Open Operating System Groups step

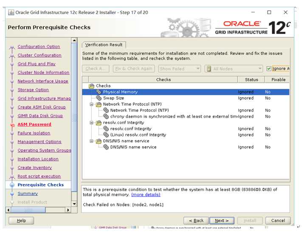pyautogui.click(x=44, y=150)
